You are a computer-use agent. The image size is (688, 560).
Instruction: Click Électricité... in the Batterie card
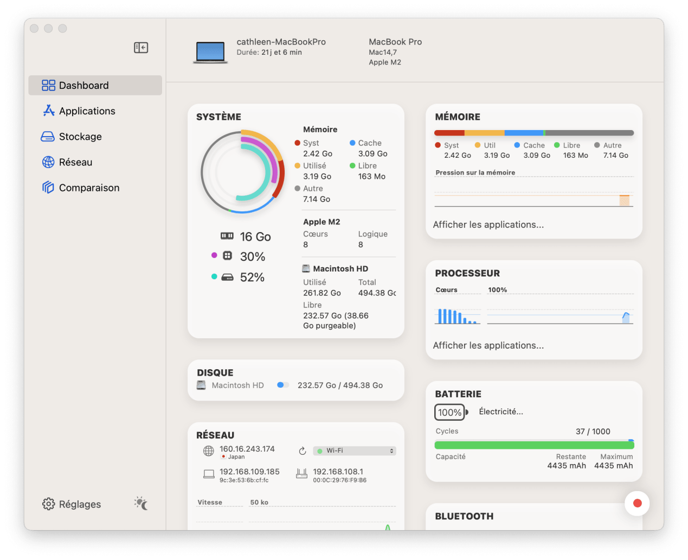pos(501,411)
